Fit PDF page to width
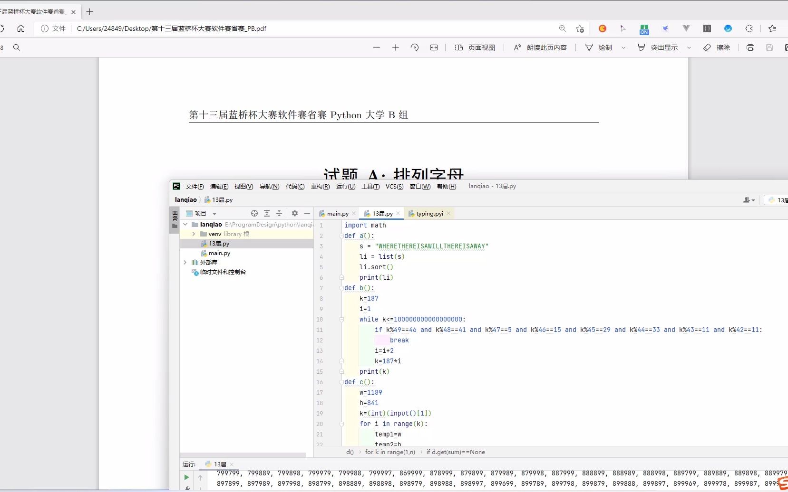 pos(434,47)
